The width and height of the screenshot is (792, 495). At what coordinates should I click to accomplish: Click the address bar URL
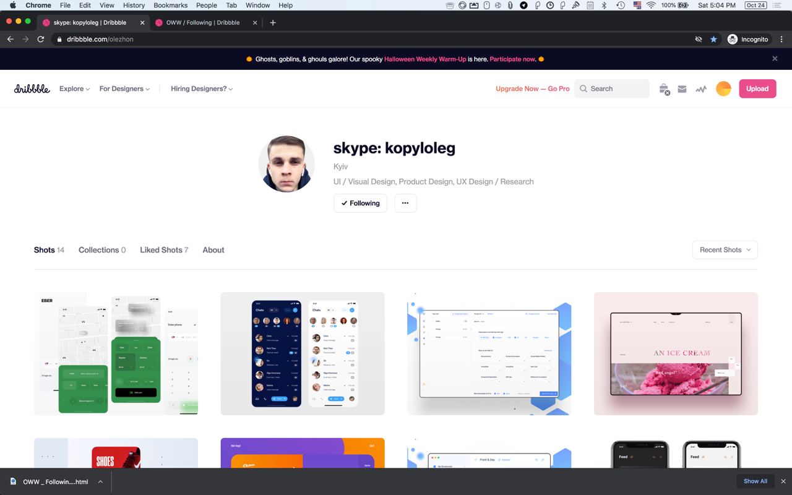click(100, 39)
